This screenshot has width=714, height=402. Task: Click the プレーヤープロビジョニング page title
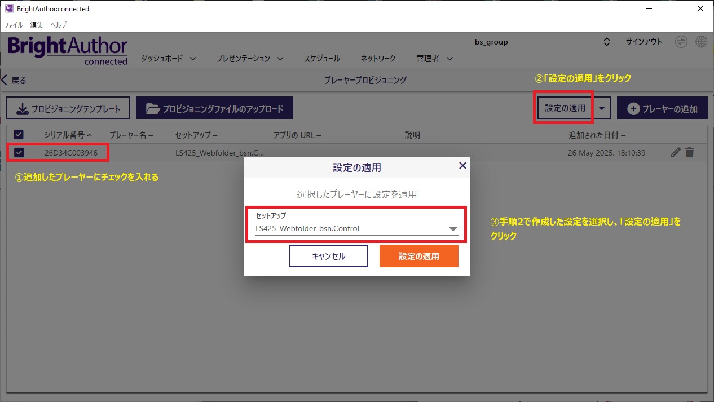pos(365,80)
